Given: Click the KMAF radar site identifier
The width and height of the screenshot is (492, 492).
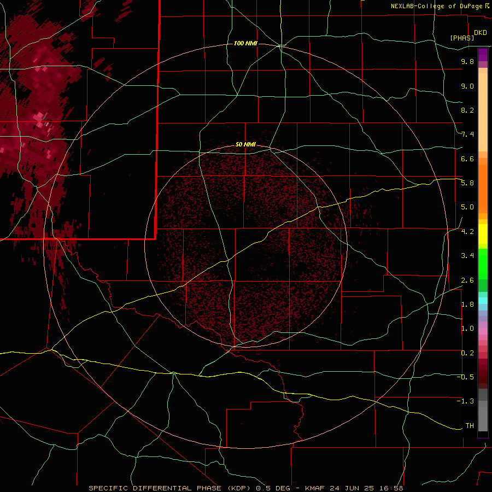Looking at the screenshot, I should point(317,488).
